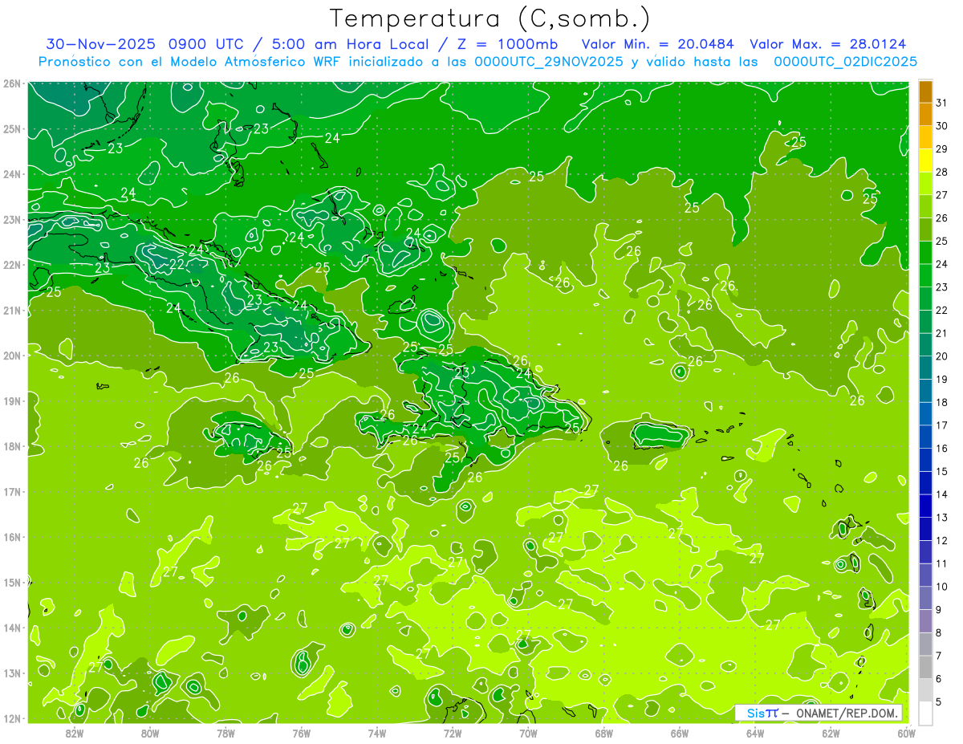Click the '22N' latitude axis label
This screenshot has height=744, width=963.
11,265
